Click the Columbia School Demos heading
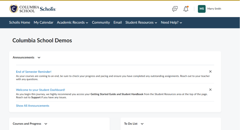This screenshot has height=130, width=240. point(42,41)
